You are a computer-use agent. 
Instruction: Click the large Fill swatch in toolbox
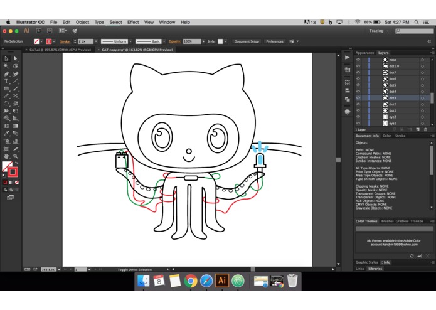coord(7,166)
